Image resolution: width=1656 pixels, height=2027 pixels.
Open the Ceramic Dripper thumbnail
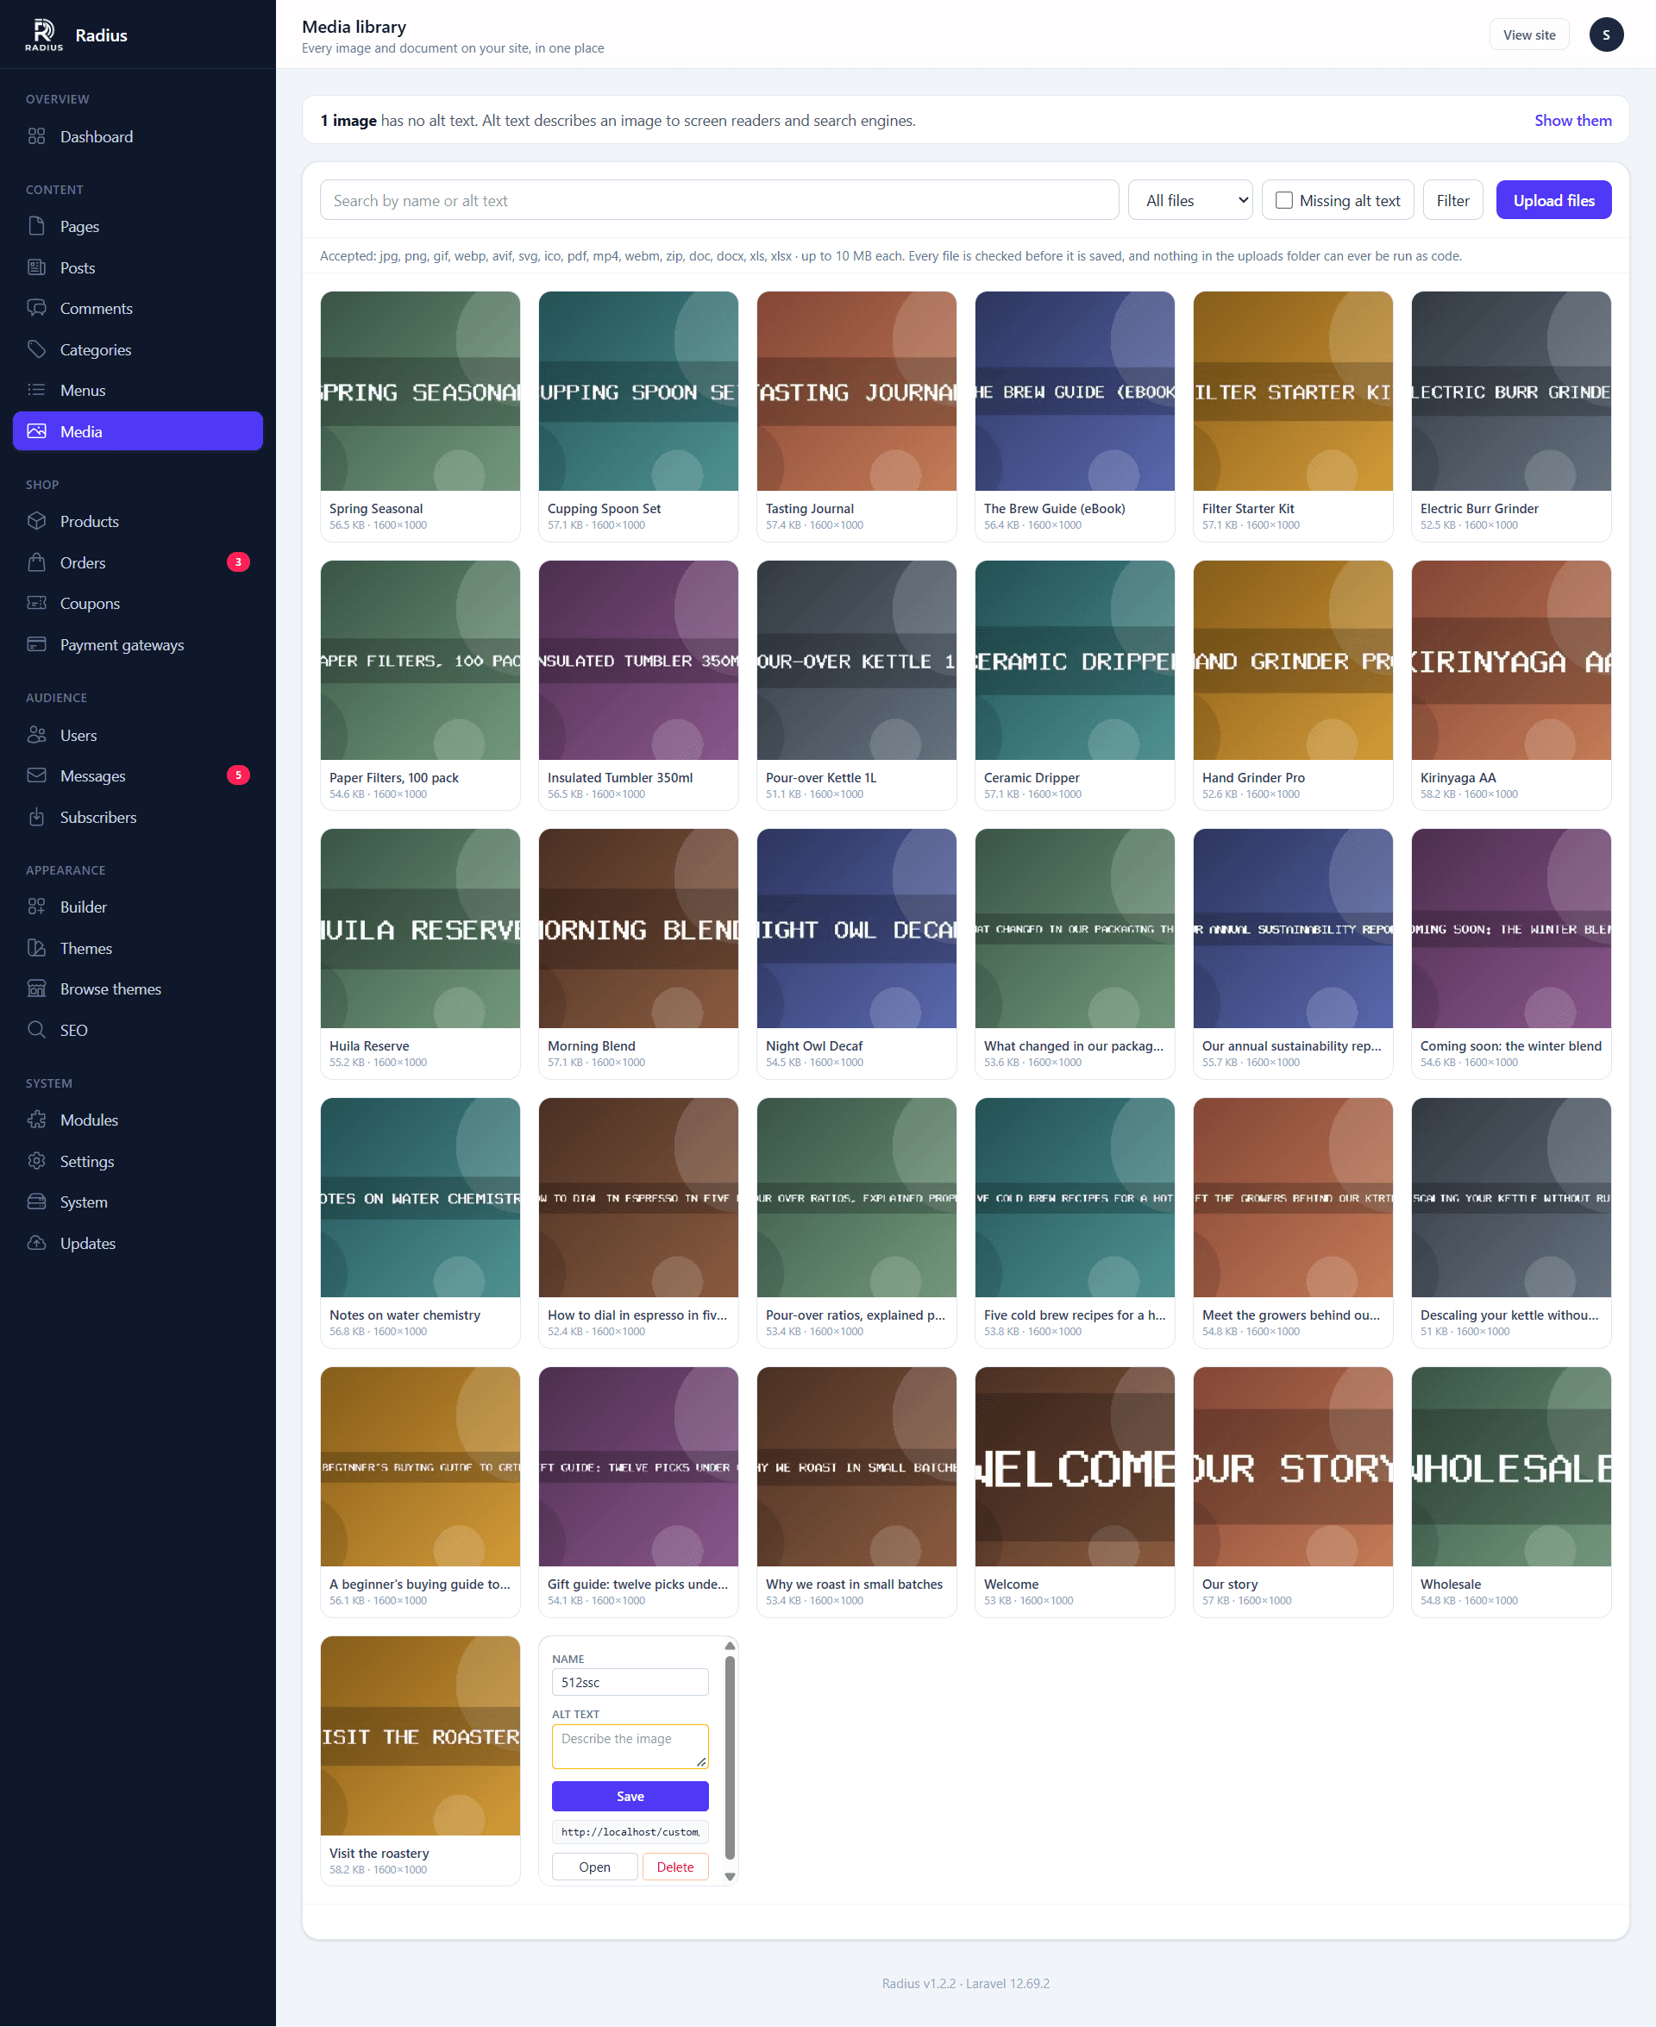click(1075, 660)
